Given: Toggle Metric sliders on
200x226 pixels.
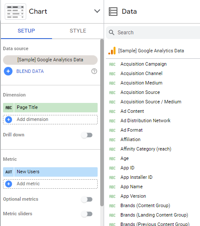Looking at the screenshot, I should coord(87,214).
